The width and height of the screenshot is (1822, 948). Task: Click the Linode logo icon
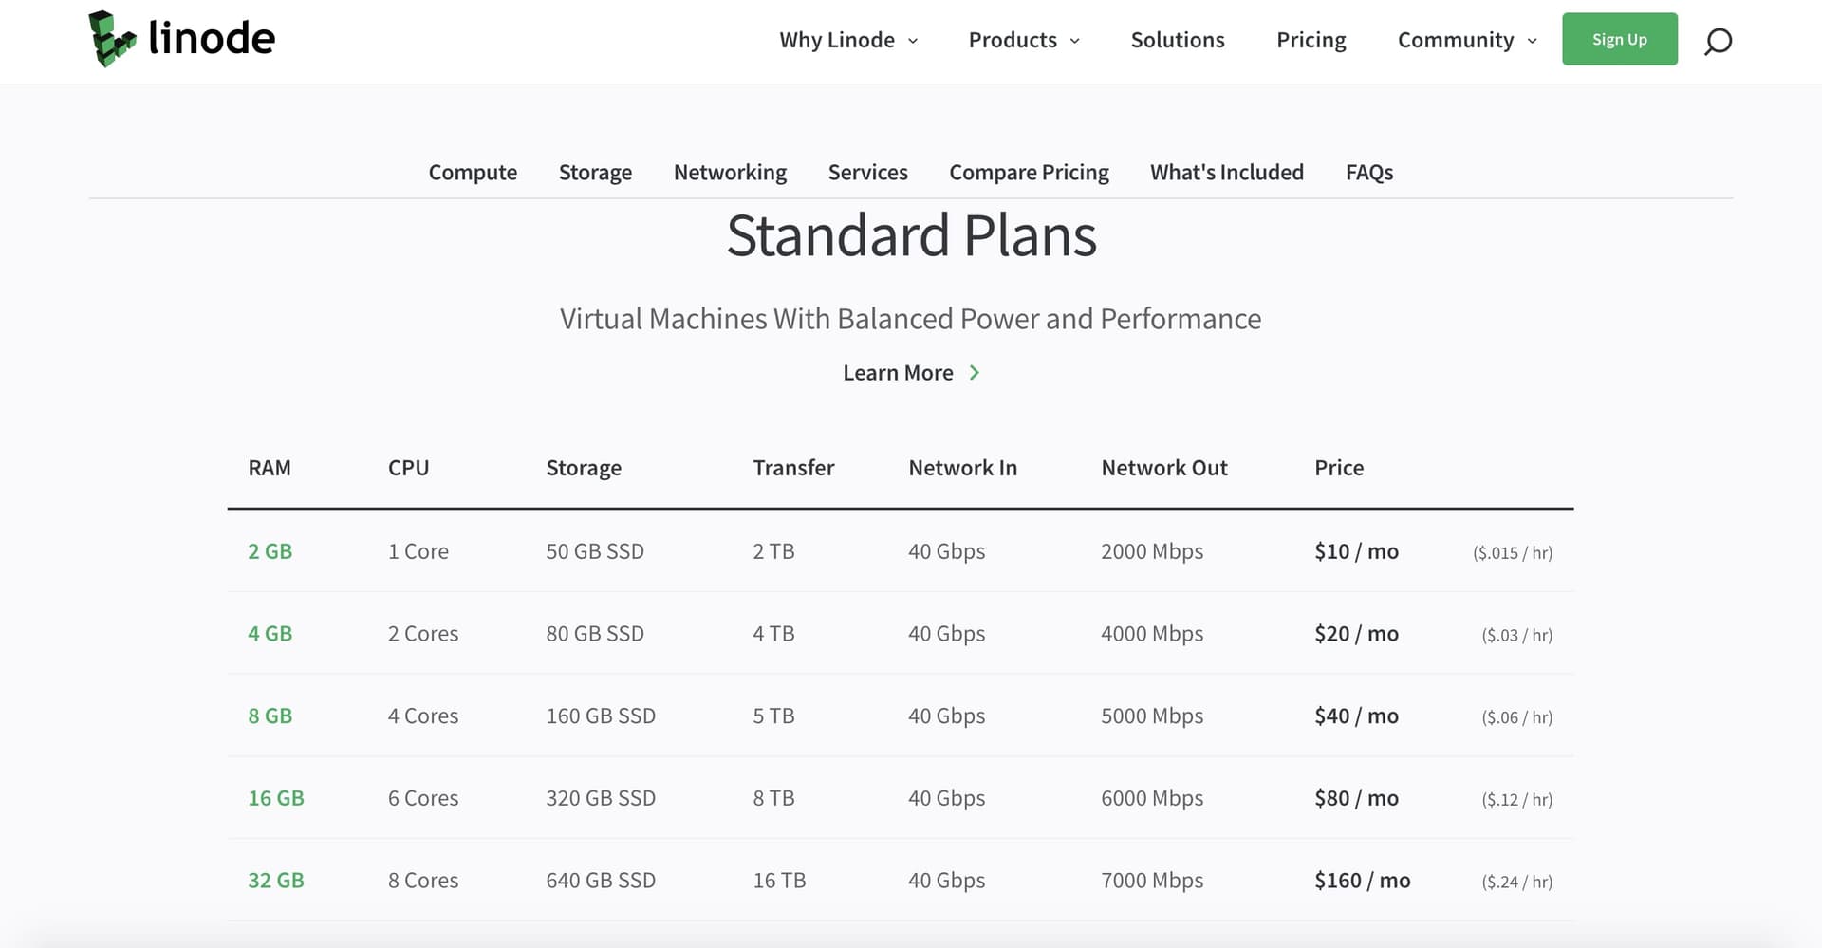[112, 39]
